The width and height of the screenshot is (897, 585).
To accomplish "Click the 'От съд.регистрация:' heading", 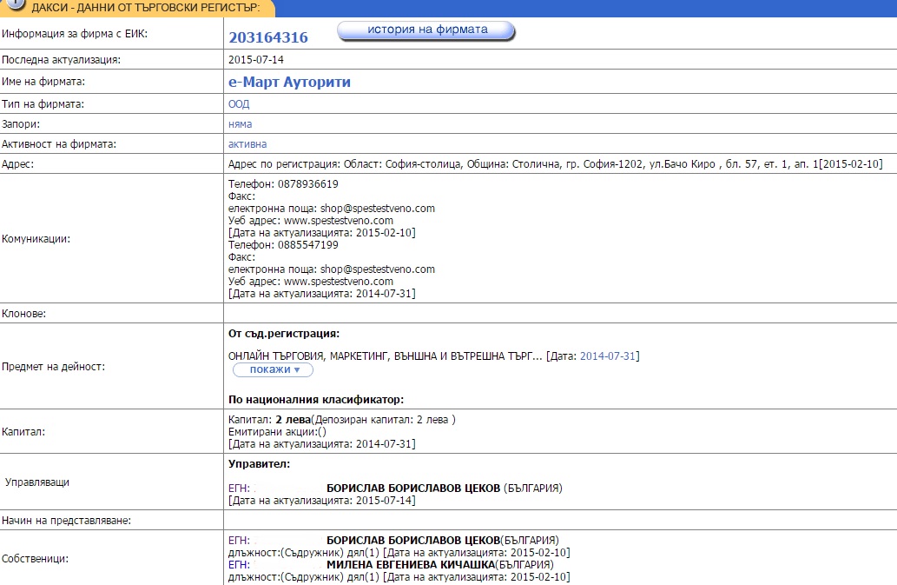I will click(x=284, y=333).
